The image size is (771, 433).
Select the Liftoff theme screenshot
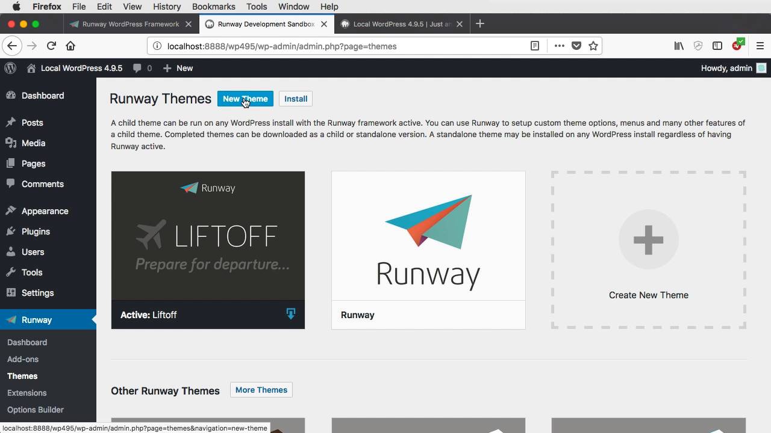pyautogui.click(x=208, y=236)
